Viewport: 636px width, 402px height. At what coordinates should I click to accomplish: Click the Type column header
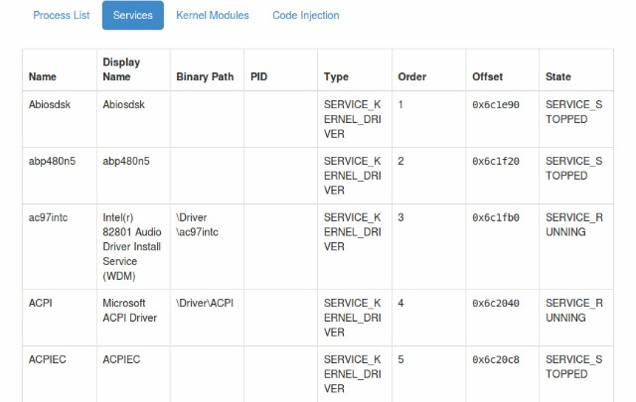(336, 76)
